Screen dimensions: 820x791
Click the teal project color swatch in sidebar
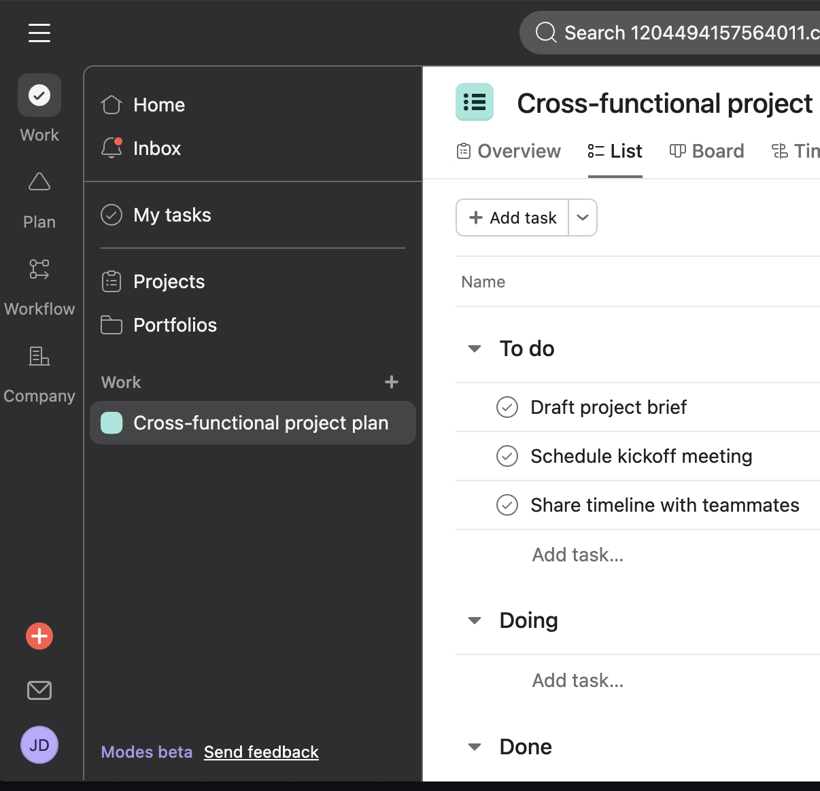point(112,423)
